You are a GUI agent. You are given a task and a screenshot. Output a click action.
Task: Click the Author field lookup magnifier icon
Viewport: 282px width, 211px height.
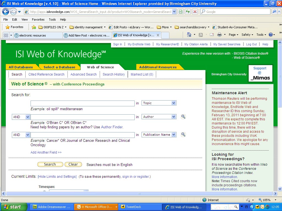(x=183, y=116)
